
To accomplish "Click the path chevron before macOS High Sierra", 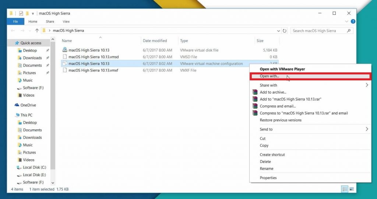I will tap(50, 31).
